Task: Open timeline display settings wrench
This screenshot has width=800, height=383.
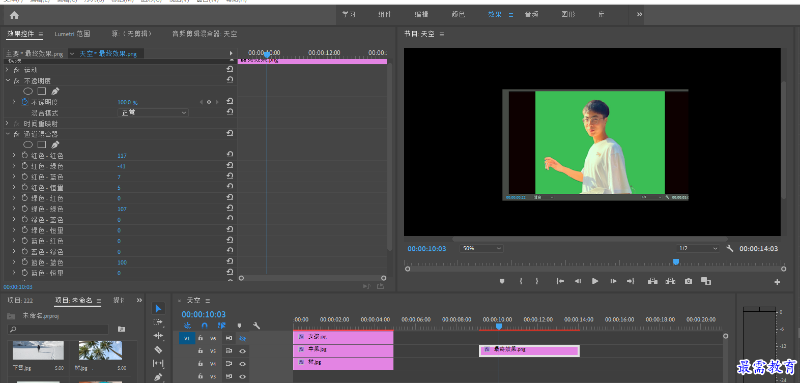Action: [x=256, y=326]
